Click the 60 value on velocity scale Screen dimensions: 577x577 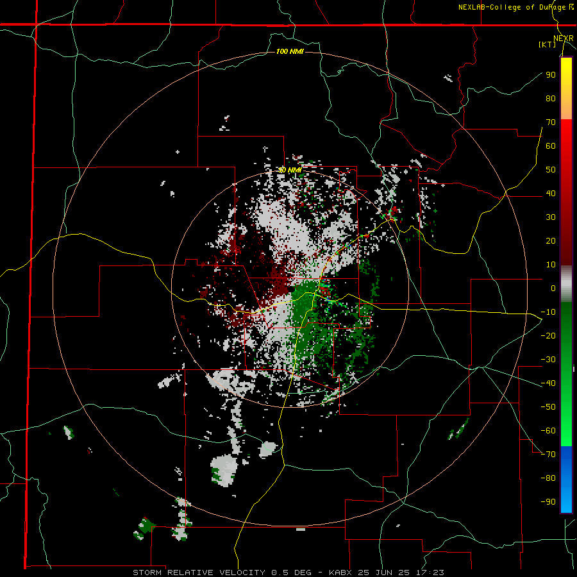tap(551, 146)
